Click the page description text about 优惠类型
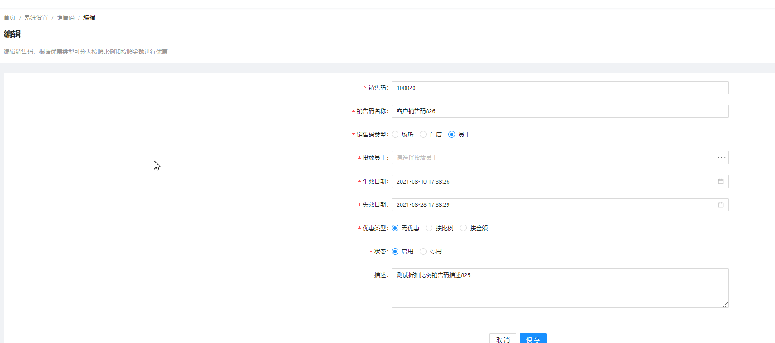 click(86, 52)
